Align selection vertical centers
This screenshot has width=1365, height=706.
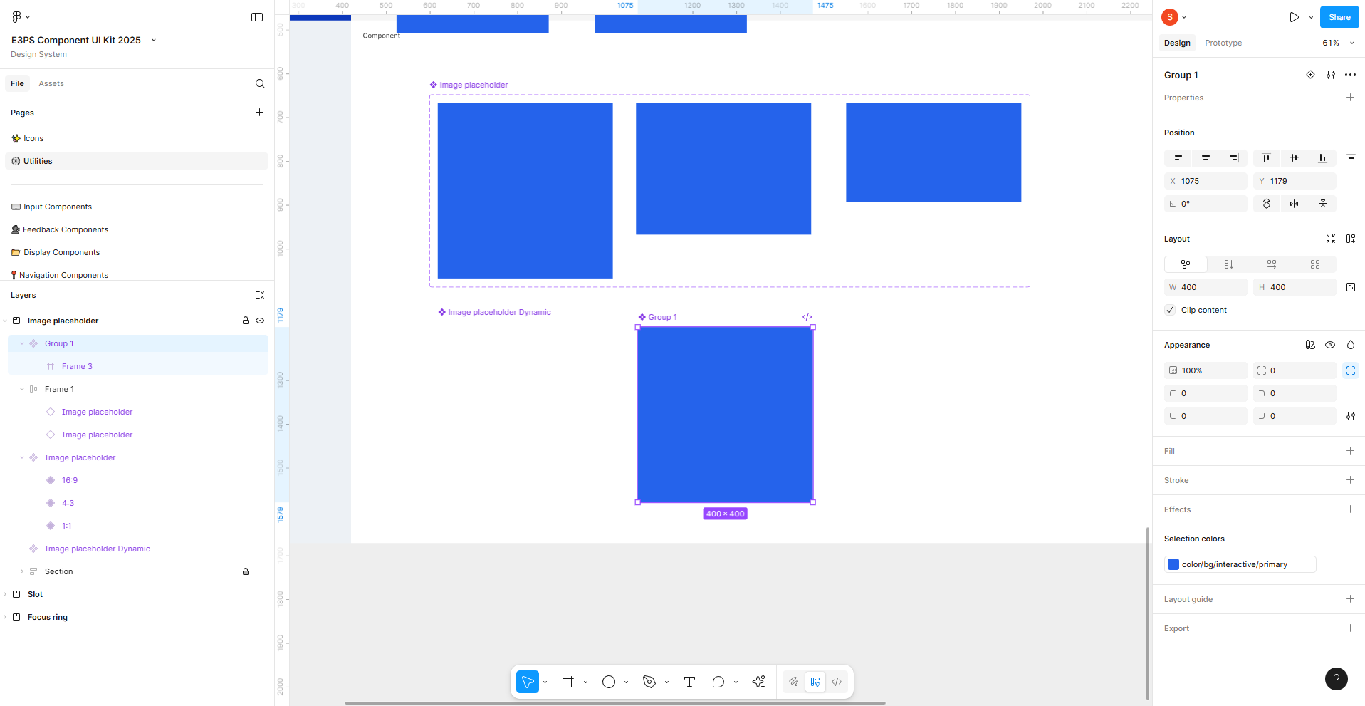tap(1294, 158)
